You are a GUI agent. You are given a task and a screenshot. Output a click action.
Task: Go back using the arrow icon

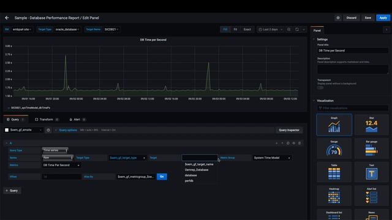(x=7, y=18)
